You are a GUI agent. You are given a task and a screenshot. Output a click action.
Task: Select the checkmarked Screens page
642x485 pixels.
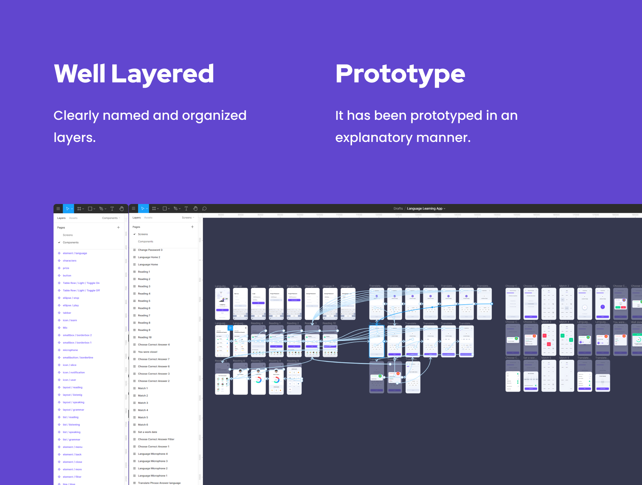[x=143, y=234]
